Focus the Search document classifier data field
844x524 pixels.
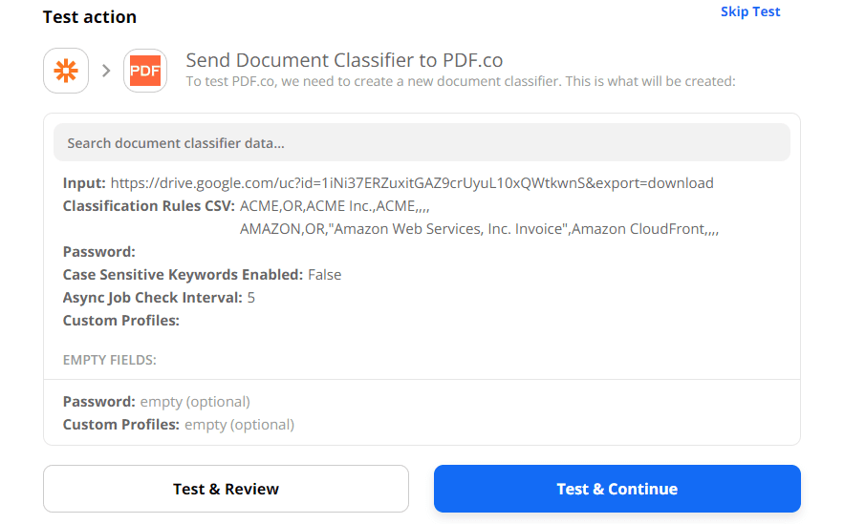(x=422, y=143)
